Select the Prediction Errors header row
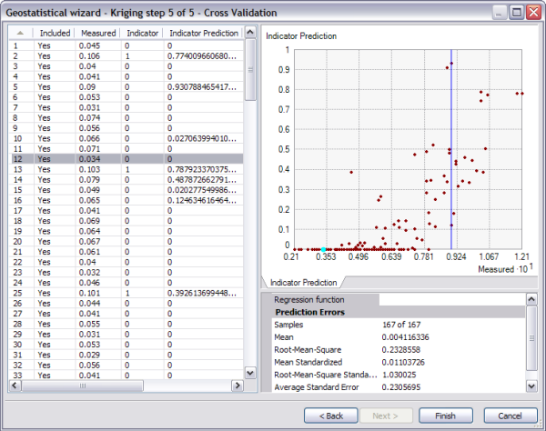Screen dimensions: 546x431 coord(399,312)
